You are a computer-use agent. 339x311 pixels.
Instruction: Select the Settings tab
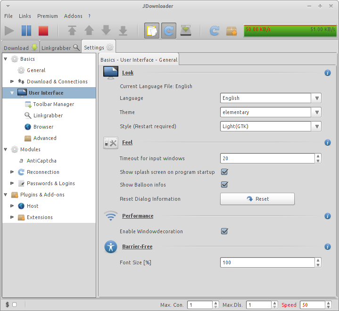[99, 47]
